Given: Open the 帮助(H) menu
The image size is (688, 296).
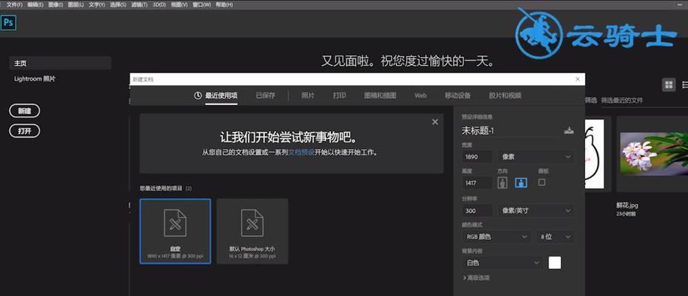Looking at the screenshot, I should [224, 4].
